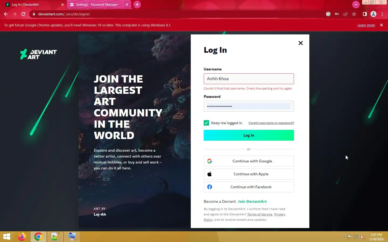Close the Log In dialog

point(301,43)
